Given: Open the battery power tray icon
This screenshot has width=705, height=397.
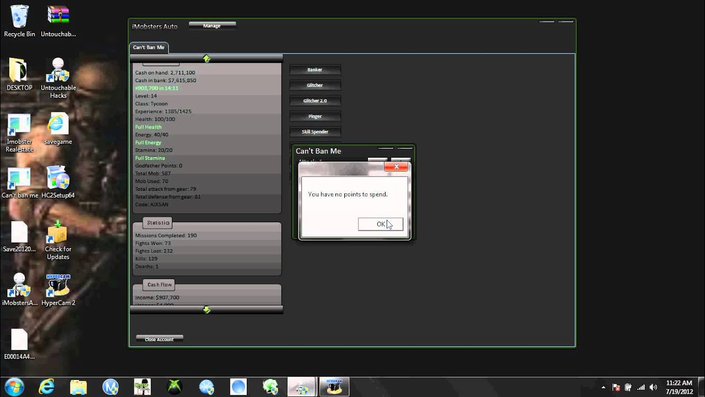Looking at the screenshot, I should (628, 387).
